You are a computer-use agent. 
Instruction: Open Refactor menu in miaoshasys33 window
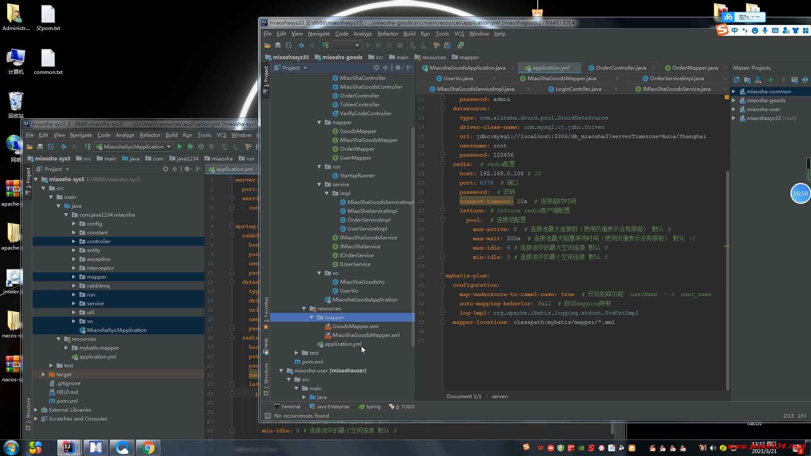pyautogui.click(x=387, y=34)
